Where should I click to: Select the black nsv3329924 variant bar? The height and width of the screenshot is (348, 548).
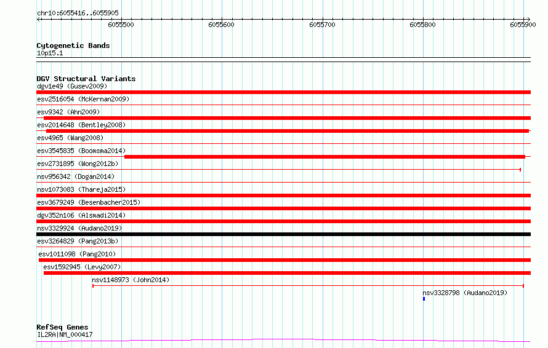[x=283, y=234]
